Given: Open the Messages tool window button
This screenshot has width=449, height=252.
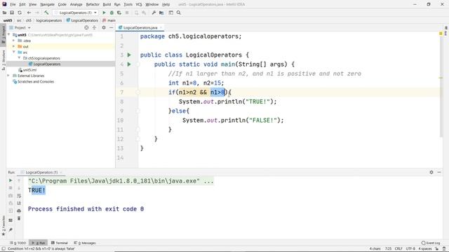Looking at the screenshot, I should pos(85,243).
